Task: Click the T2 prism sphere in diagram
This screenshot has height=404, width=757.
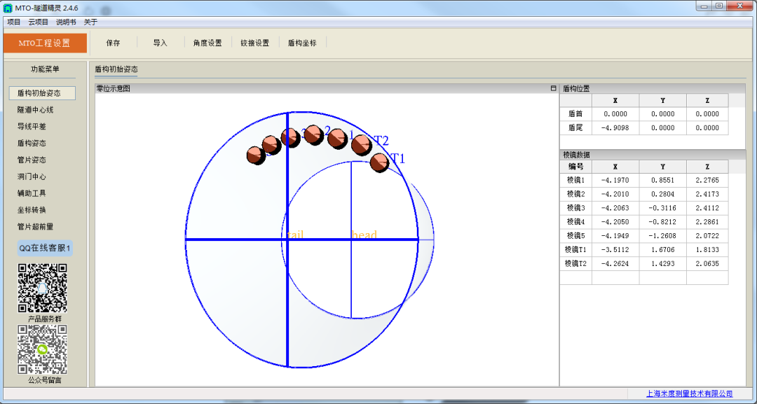Action: 361,145
